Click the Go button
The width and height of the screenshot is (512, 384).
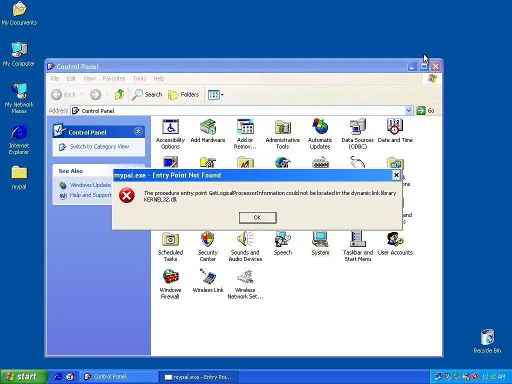point(426,110)
